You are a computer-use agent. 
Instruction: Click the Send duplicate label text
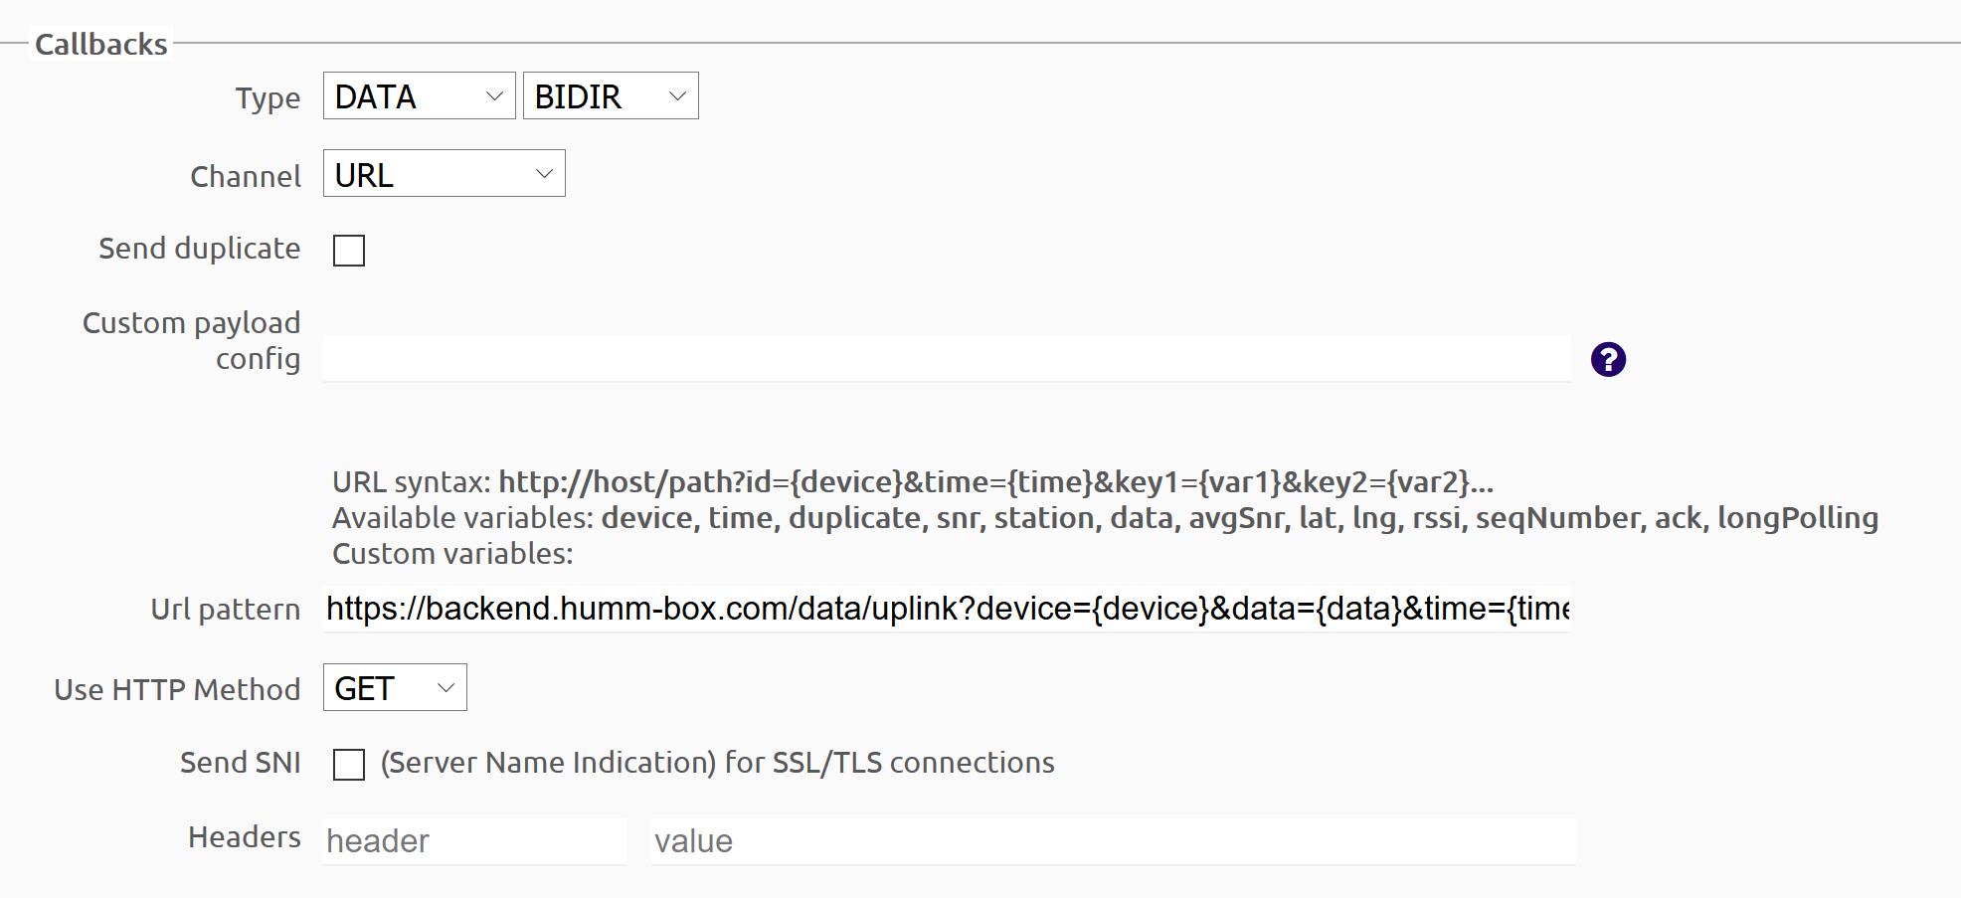(x=199, y=249)
